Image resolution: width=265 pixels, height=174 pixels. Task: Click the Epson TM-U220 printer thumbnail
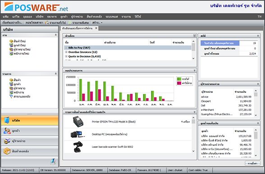[x=78, y=122]
